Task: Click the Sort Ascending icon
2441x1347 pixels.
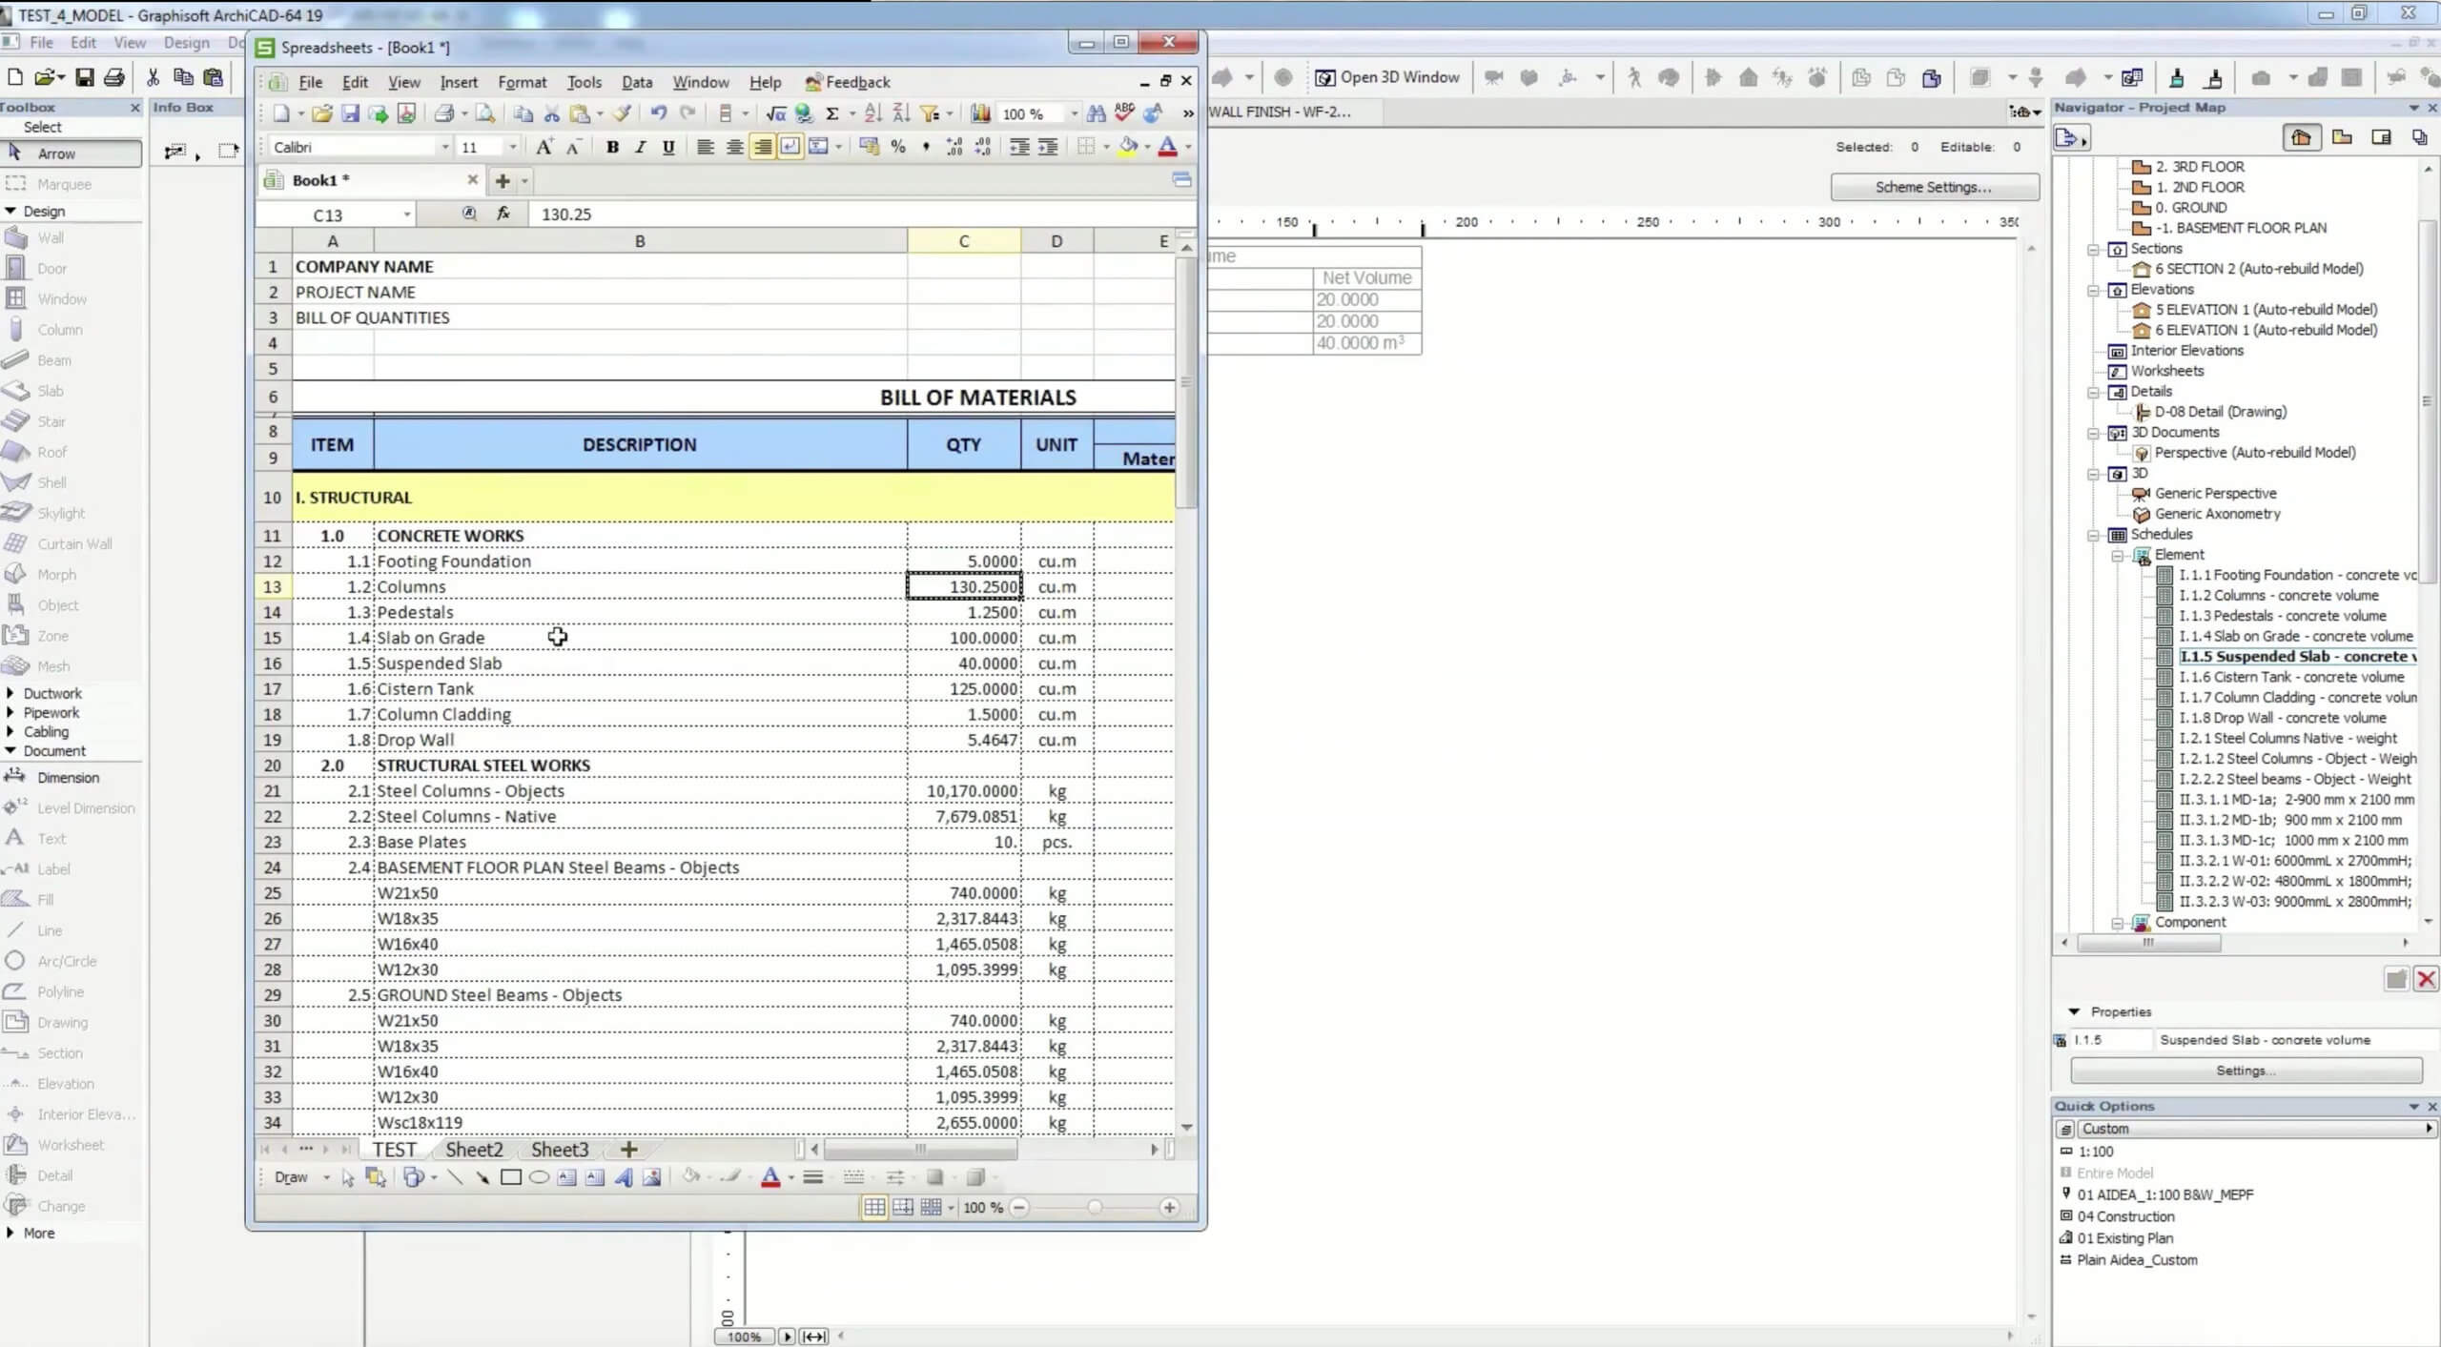Action: (872, 114)
